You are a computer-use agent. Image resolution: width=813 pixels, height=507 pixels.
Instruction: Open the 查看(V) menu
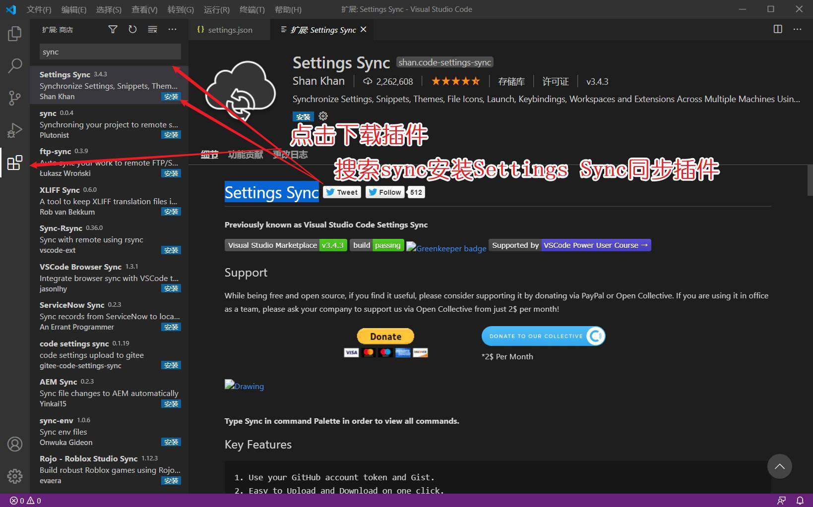coord(144,9)
